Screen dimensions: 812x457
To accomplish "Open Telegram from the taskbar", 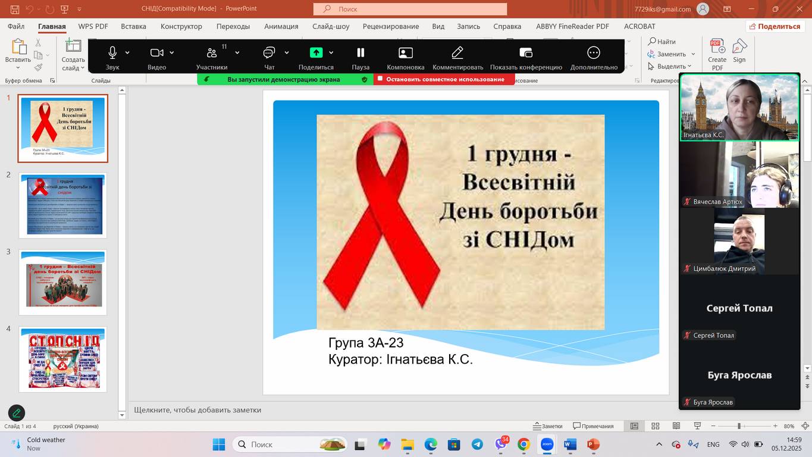I will (477, 445).
